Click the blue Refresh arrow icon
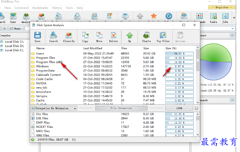The height and width of the screenshot is (152, 240). click(x=169, y=16)
